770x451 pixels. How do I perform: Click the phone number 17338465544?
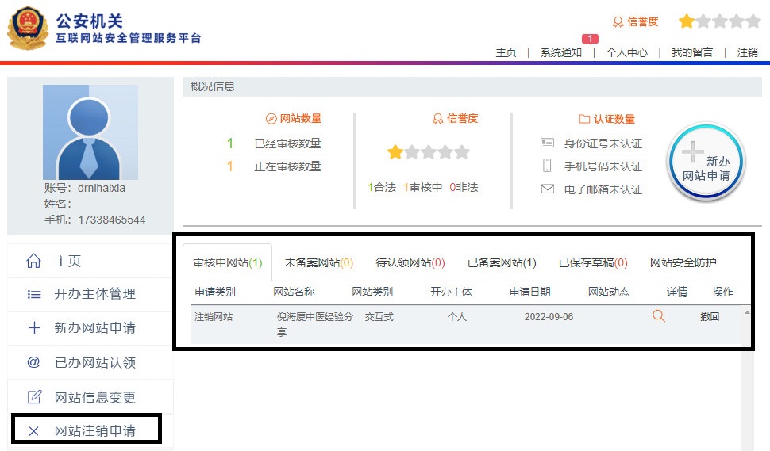click(x=111, y=220)
